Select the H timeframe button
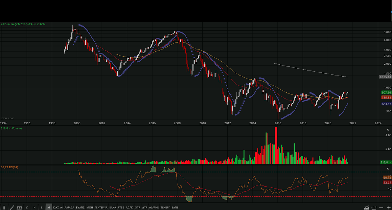This screenshot has height=210, width=392. pos(34,207)
